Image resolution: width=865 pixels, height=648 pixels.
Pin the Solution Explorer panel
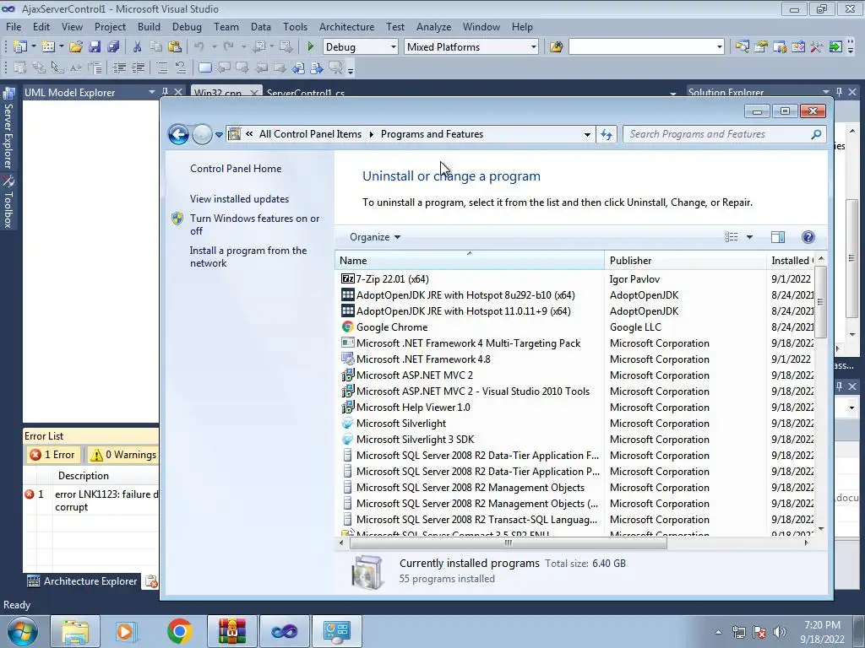point(839,92)
